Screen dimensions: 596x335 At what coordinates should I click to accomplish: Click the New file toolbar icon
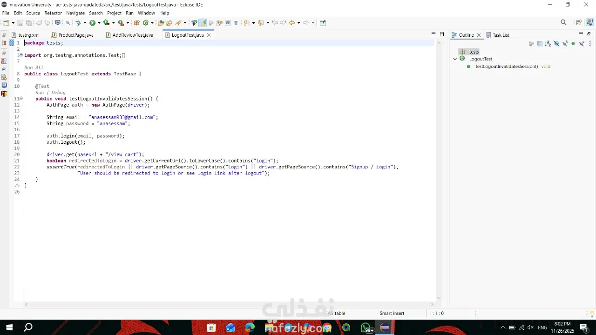click(6, 23)
